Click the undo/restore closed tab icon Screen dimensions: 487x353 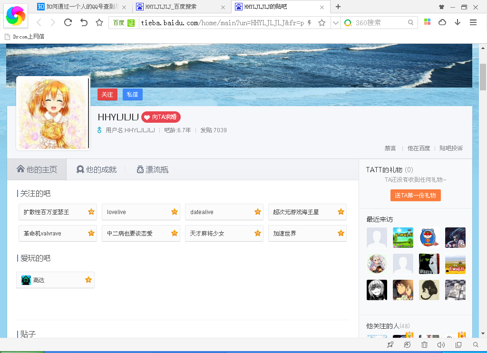(x=84, y=22)
